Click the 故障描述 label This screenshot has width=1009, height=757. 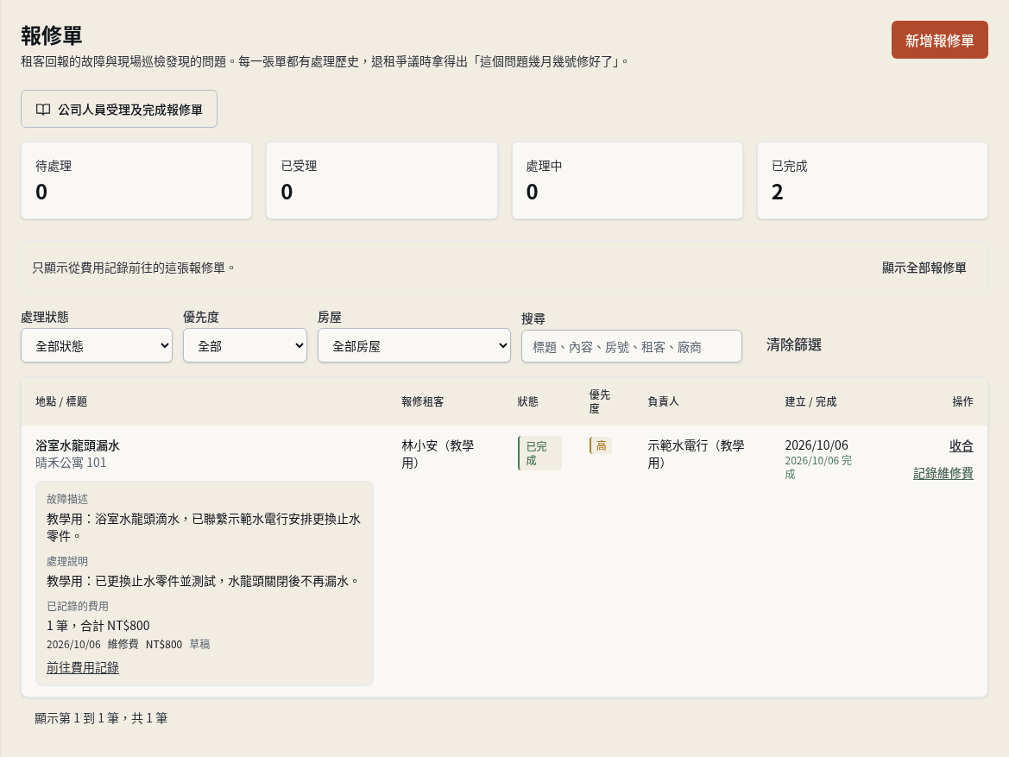[x=67, y=499]
